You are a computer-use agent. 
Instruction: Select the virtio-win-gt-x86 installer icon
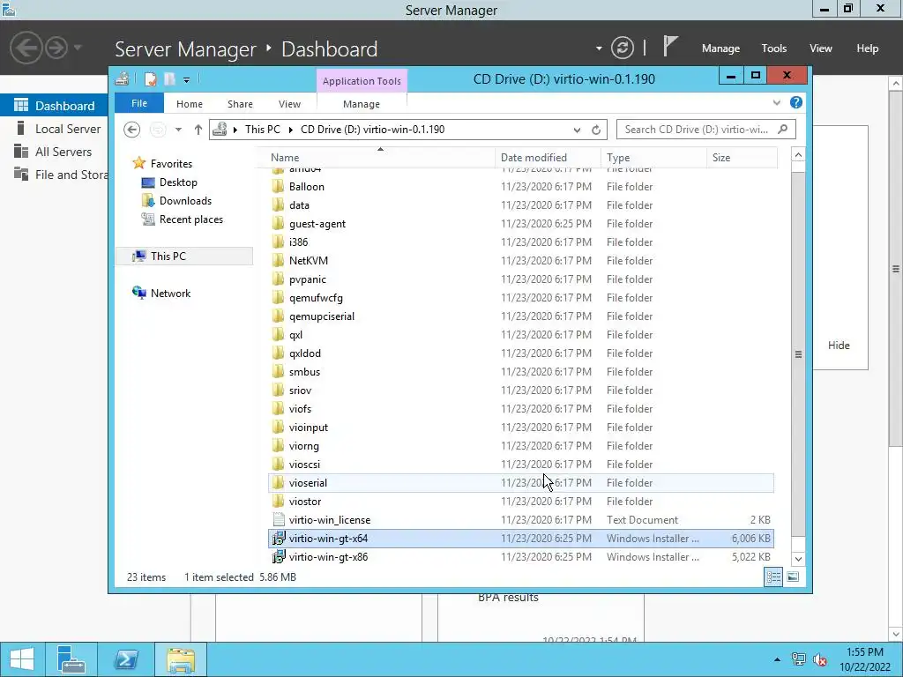279,557
